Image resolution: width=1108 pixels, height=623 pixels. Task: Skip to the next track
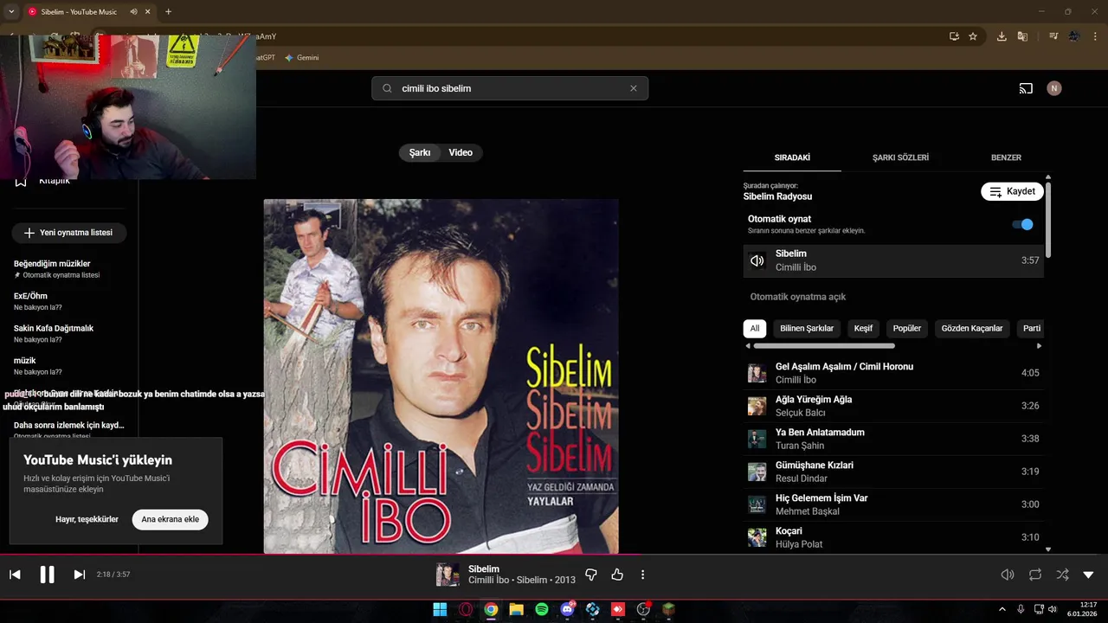point(79,575)
